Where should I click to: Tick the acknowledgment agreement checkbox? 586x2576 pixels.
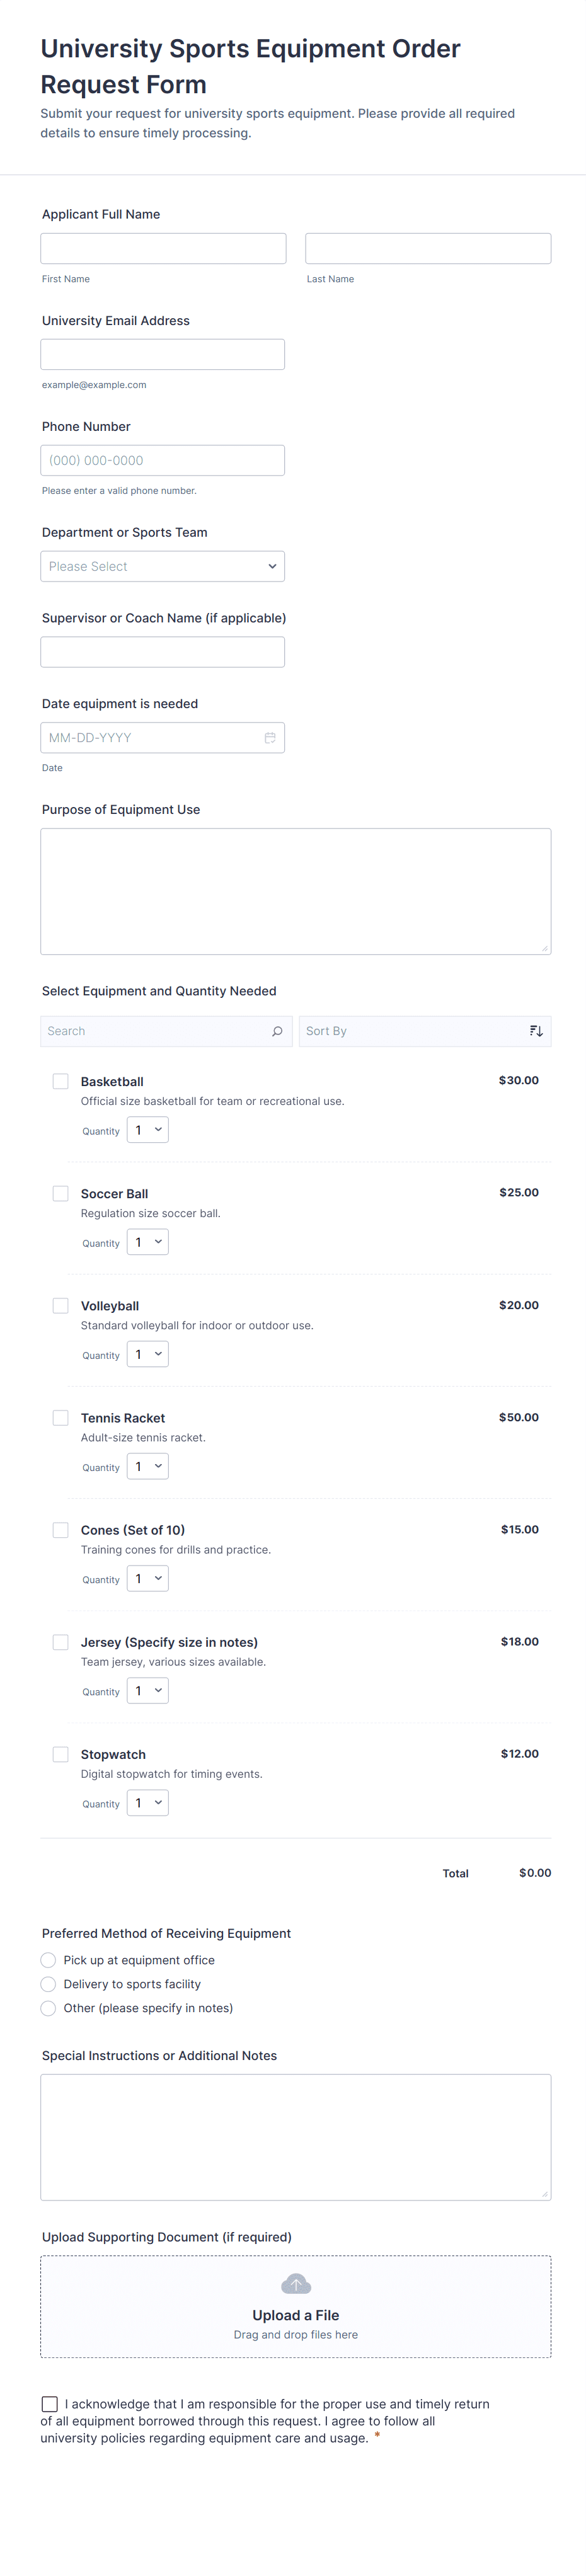pos(50,2403)
